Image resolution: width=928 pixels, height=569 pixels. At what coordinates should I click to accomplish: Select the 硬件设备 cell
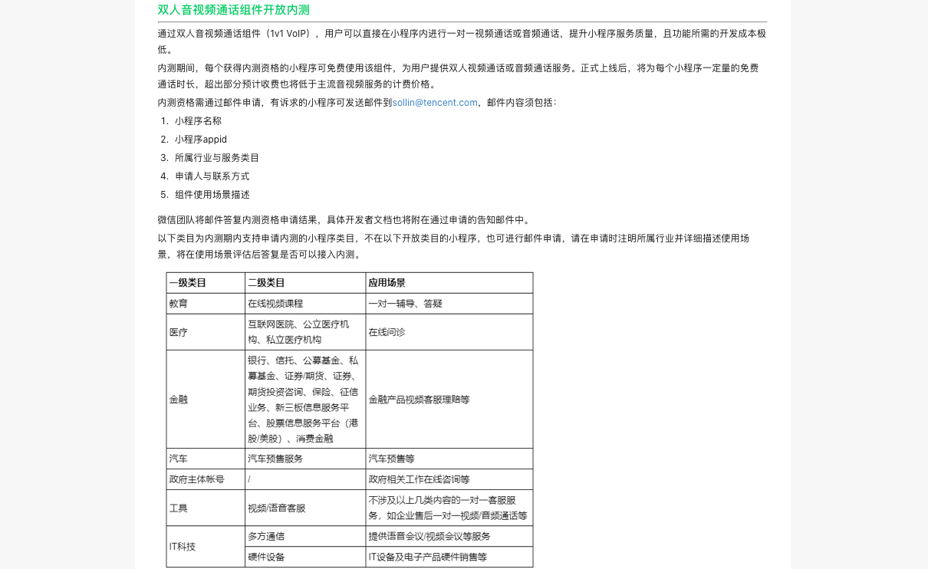(x=305, y=557)
